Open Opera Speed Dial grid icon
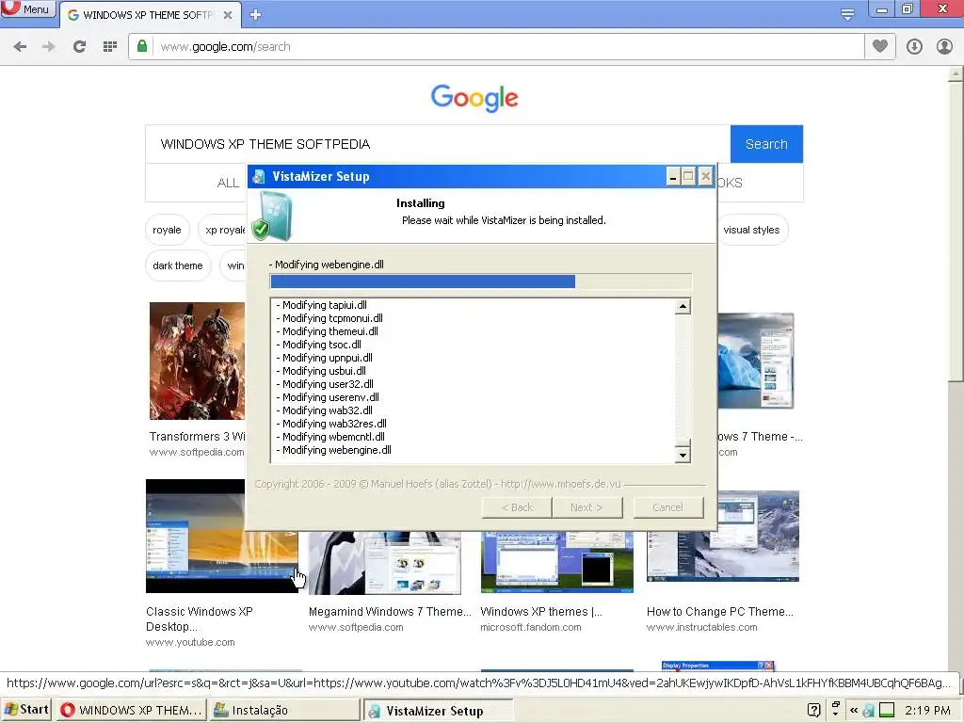The image size is (964, 723). pos(110,47)
